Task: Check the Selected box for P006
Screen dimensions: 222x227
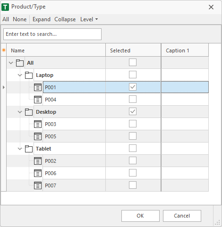Action: coord(133,173)
